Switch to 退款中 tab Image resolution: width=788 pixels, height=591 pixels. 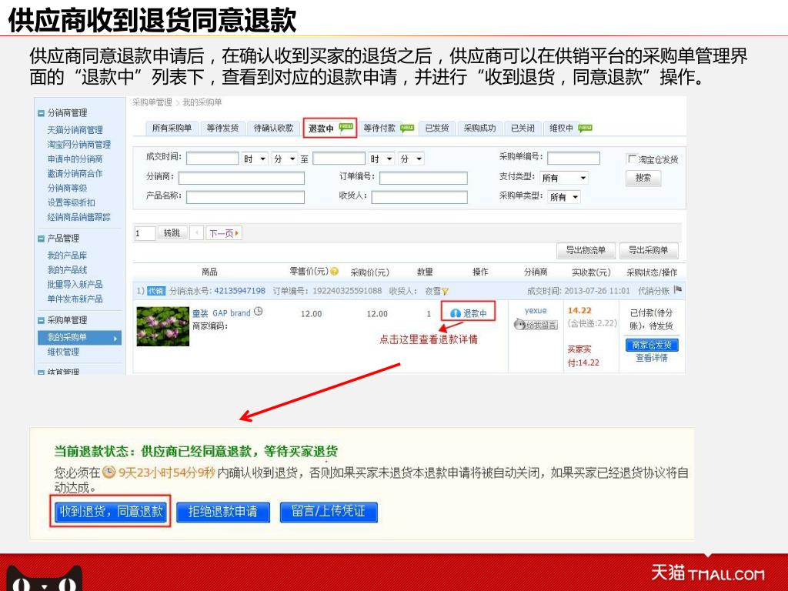329,129
